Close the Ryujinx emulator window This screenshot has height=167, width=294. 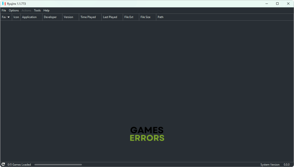point(288,4)
